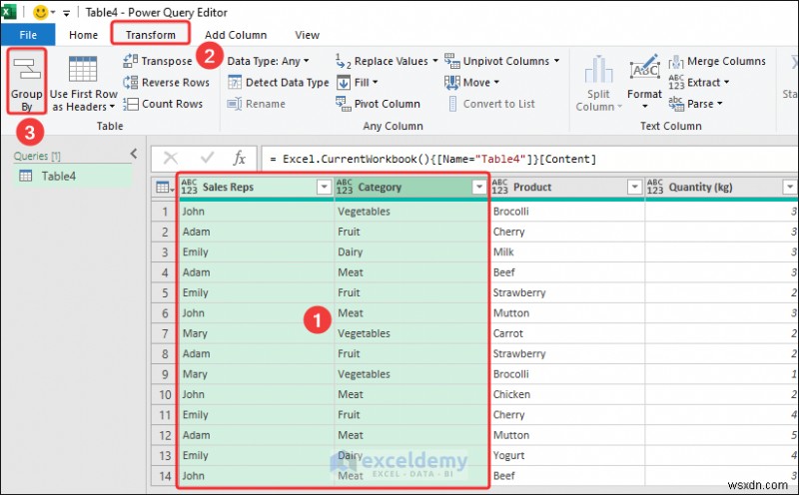The width and height of the screenshot is (799, 495).
Task: Click the Beef cell in row 4
Action: 566,272
